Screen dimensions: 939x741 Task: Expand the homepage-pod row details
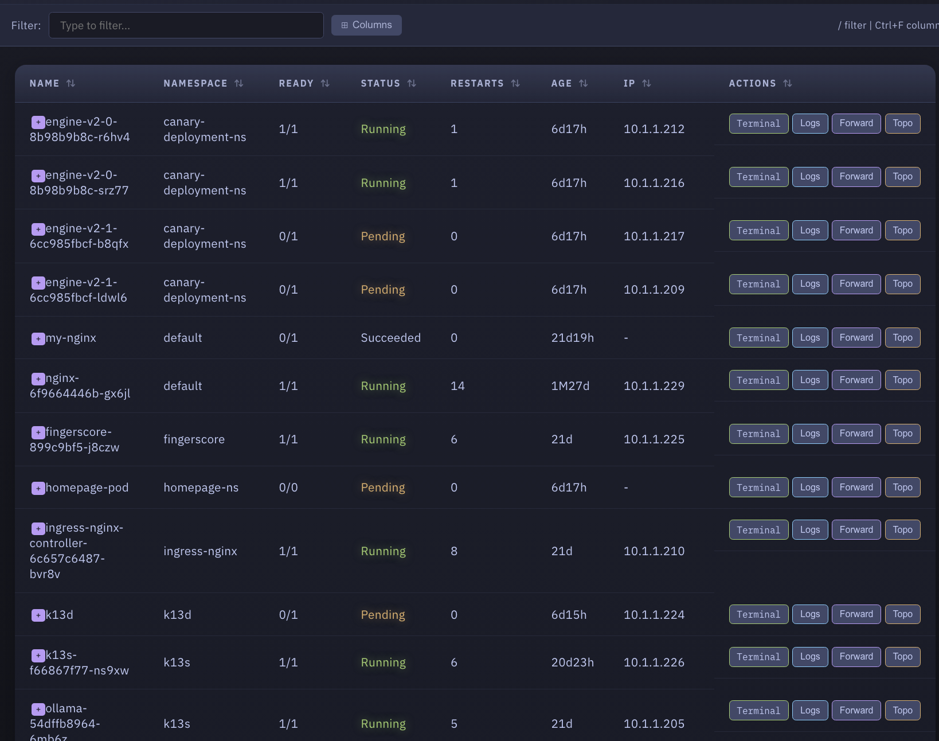pos(38,489)
